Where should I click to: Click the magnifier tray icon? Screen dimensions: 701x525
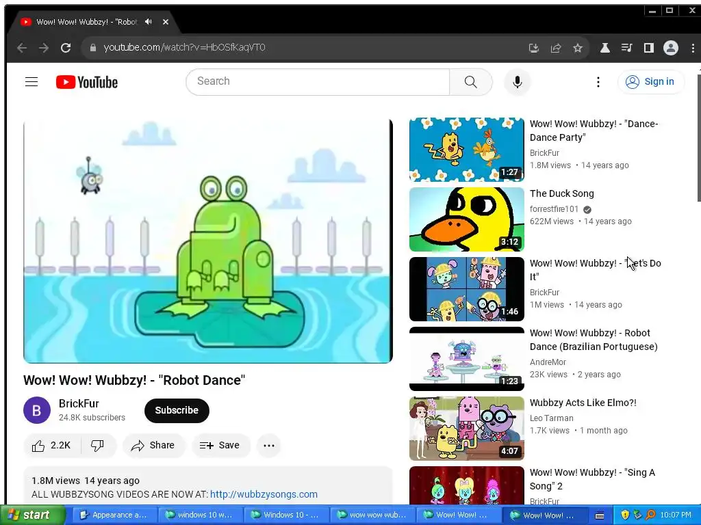pos(650,515)
